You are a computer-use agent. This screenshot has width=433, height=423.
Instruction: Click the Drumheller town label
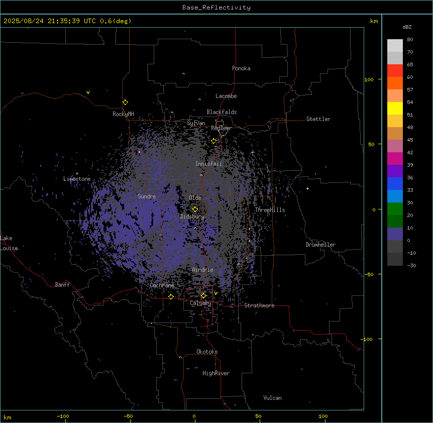click(x=320, y=245)
